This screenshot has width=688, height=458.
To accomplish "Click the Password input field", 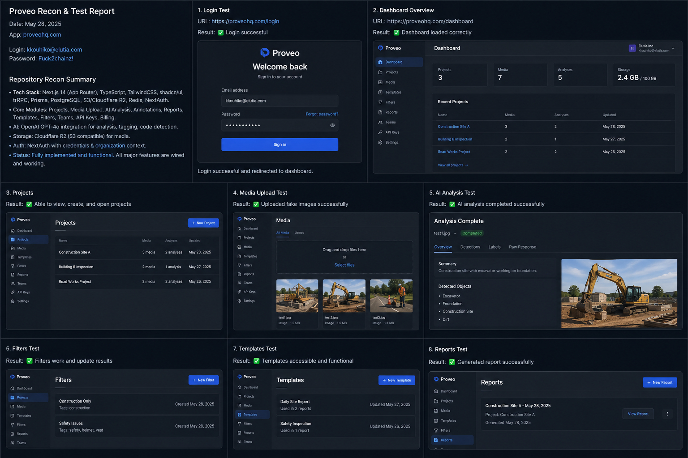I will pyautogui.click(x=279, y=125).
